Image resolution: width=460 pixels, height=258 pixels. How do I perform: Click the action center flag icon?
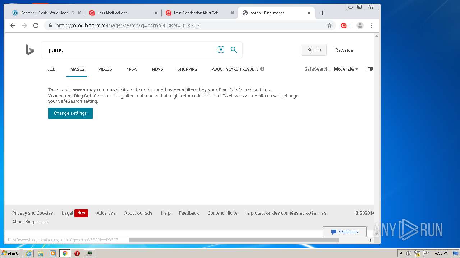426,253
